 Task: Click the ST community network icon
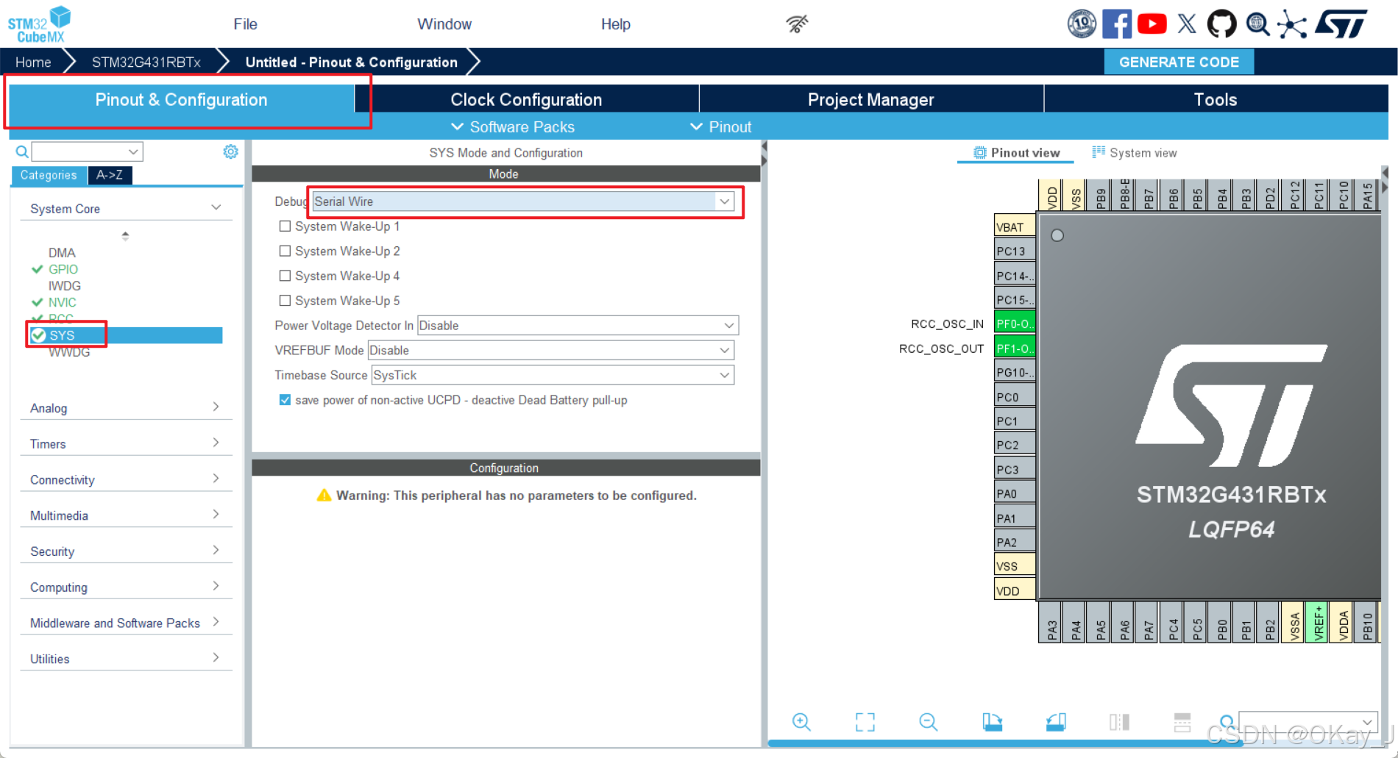click(x=1292, y=24)
